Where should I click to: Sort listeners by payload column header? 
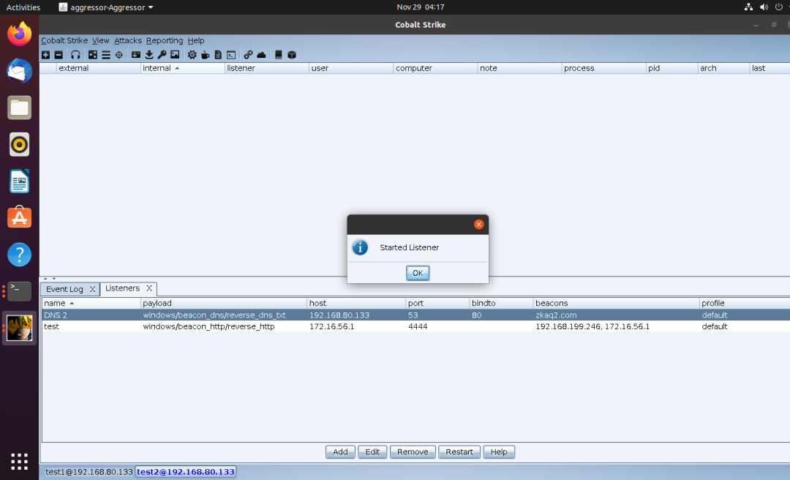click(x=224, y=303)
